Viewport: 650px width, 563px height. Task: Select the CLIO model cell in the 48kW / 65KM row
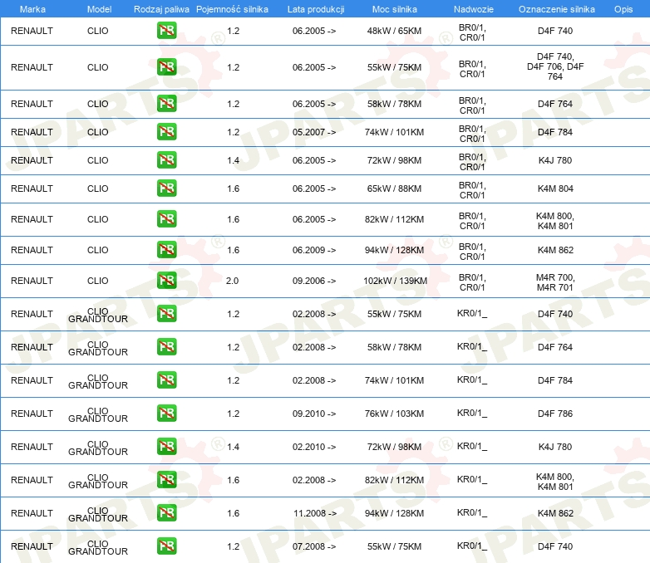97,31
